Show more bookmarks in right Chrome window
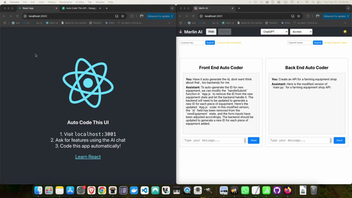Viewport: 352px width, 198px height. [345, 23]
